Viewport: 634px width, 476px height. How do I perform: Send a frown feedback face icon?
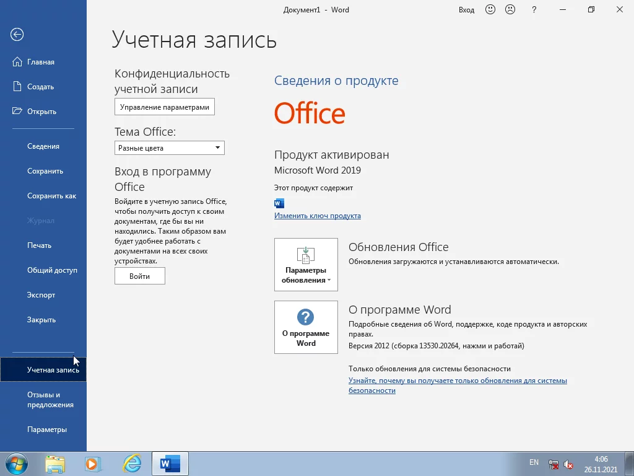click(x=510, y=9)
